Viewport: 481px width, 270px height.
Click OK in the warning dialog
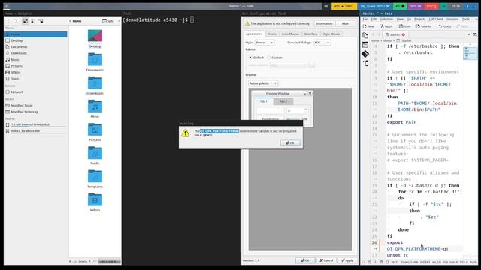click(x=290, y=143)
